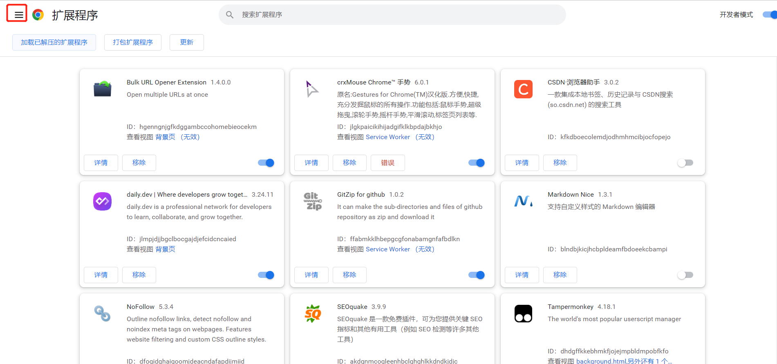The height and width of the screenshot is (364, 777).
Task: Click the GitZip extension icon
Action: point(313,201)
